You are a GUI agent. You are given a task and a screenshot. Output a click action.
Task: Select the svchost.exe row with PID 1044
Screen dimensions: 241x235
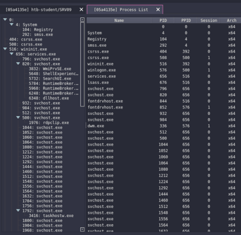(x=164, y=144)
